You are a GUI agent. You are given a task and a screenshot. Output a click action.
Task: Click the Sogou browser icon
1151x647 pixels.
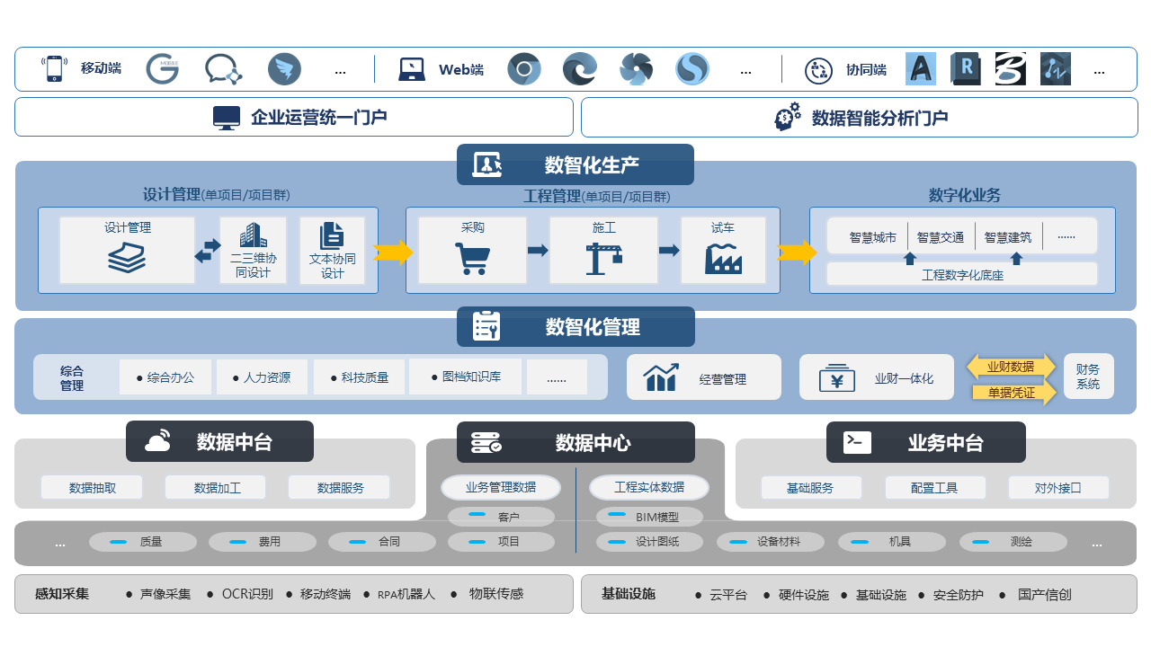[x=692, y=69]
